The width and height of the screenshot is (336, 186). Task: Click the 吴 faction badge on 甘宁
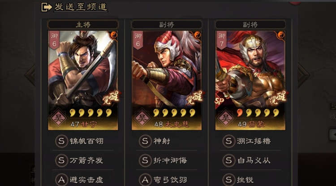(58, 118)
